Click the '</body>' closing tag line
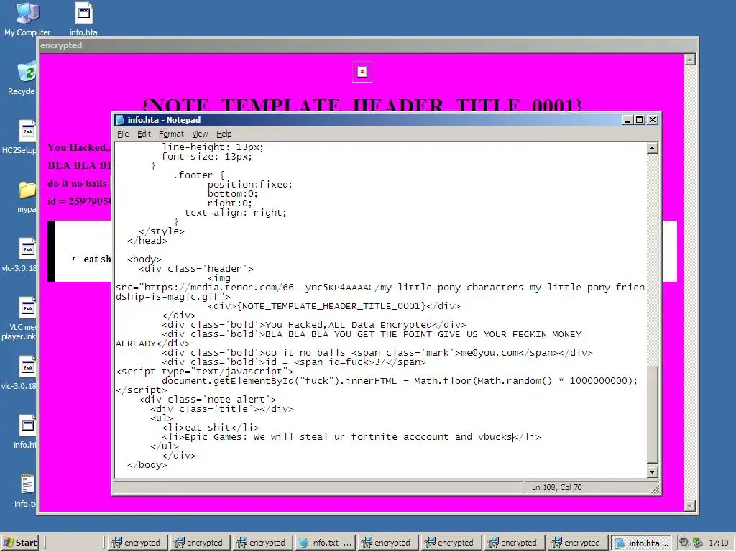736x552 pixels. pyautogui.click(x=147, y=465)
